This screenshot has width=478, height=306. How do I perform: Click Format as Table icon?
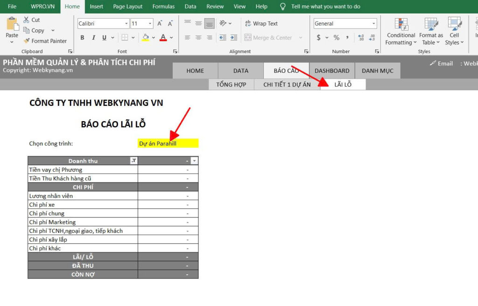click(431, 32)
